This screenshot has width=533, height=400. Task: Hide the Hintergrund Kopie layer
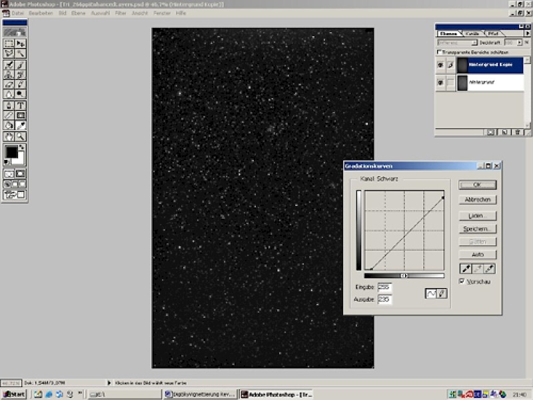pos(439,65)
